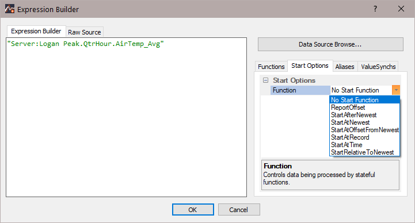Image resolution: width=415 pixels, height=223 pixels.
Task: Select the Expression Builder tab
Action: [36, 31]
